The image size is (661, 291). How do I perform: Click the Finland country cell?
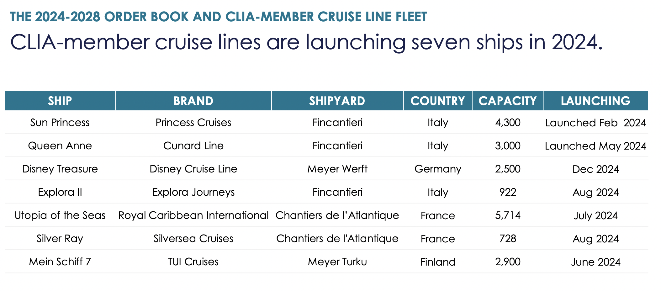click(x=438, y=262)
